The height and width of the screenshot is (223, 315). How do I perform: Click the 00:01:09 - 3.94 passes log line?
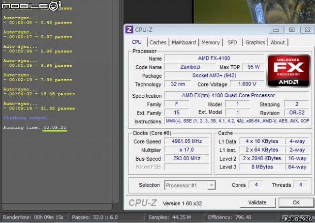[x=37, y=66]
